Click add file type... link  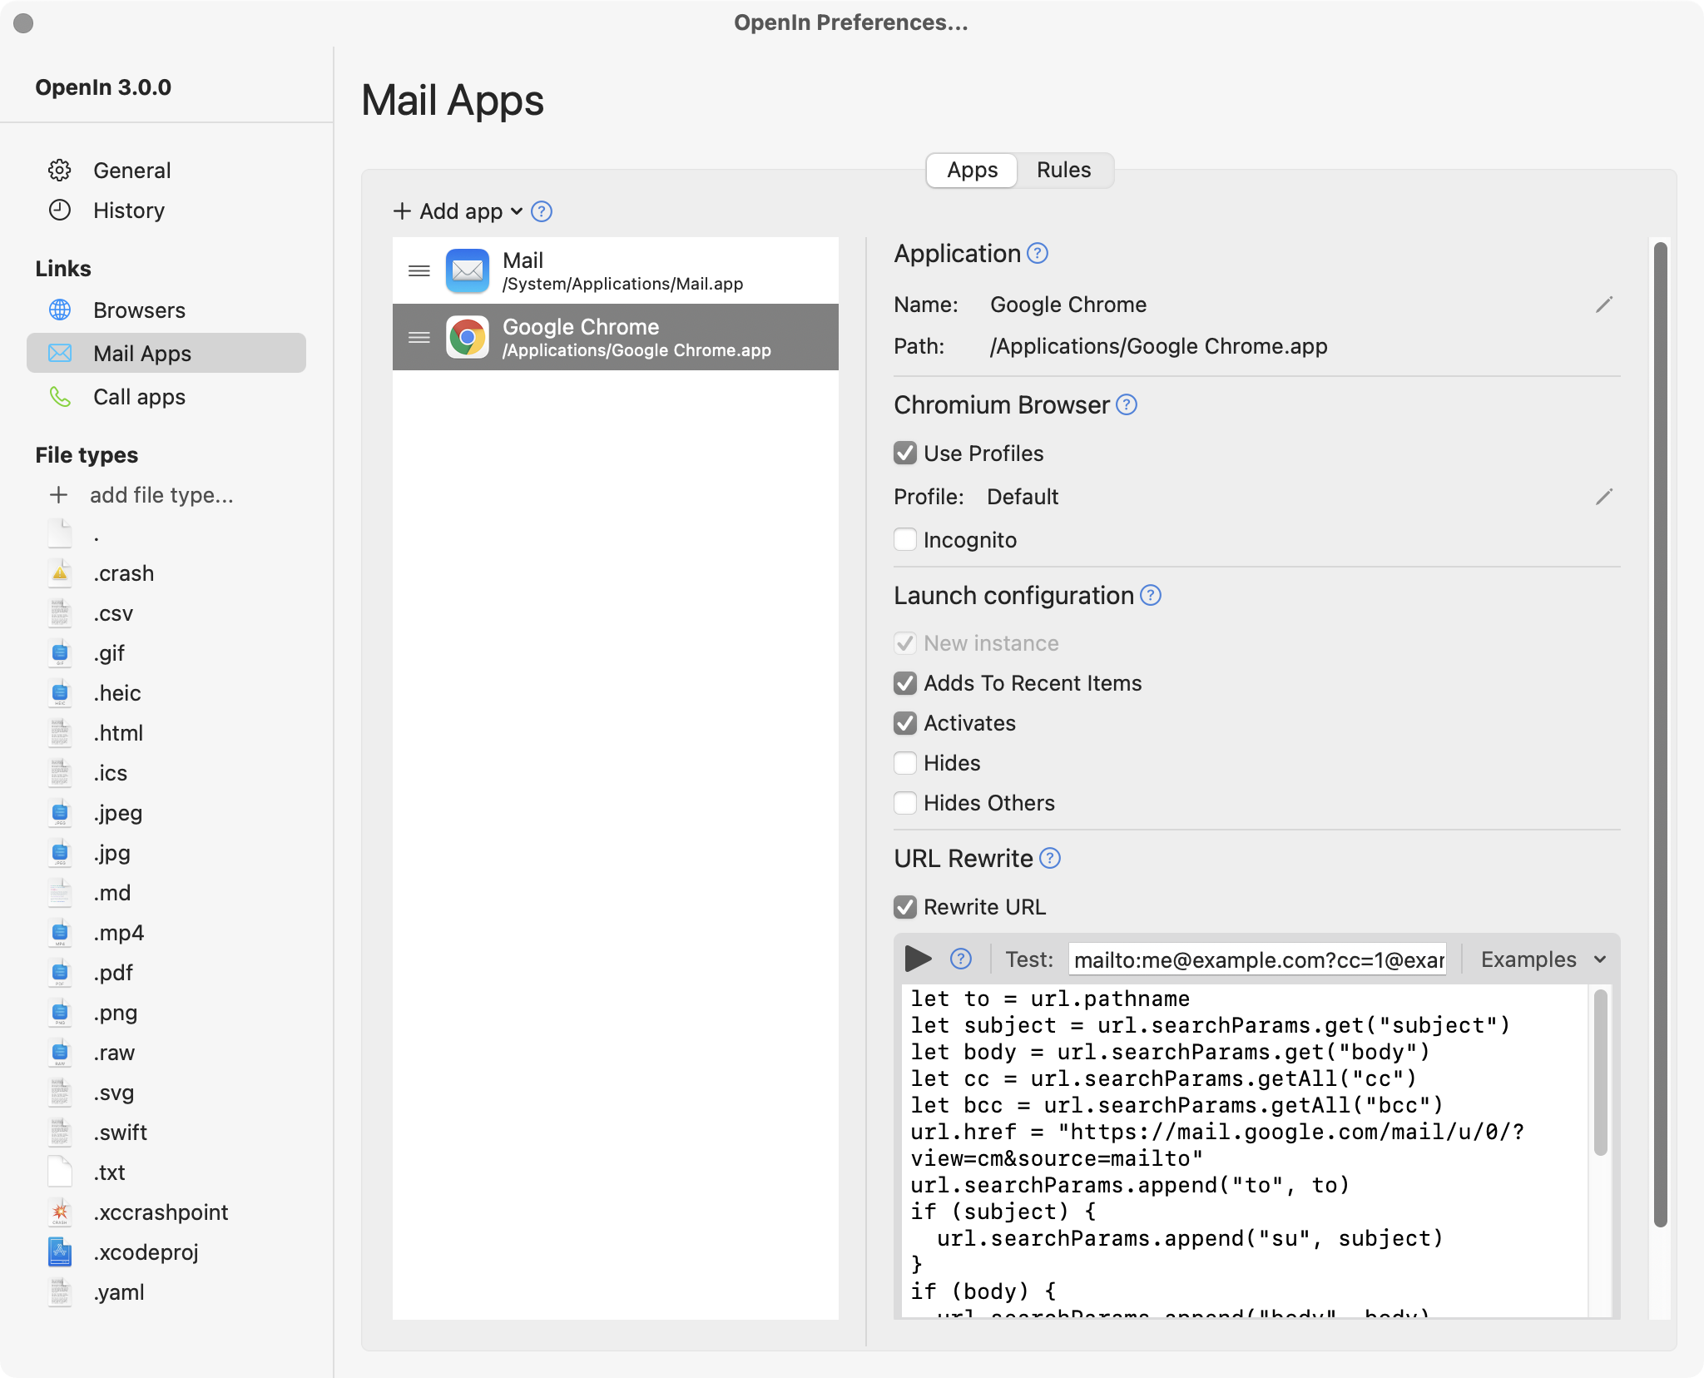pos(161,495)
